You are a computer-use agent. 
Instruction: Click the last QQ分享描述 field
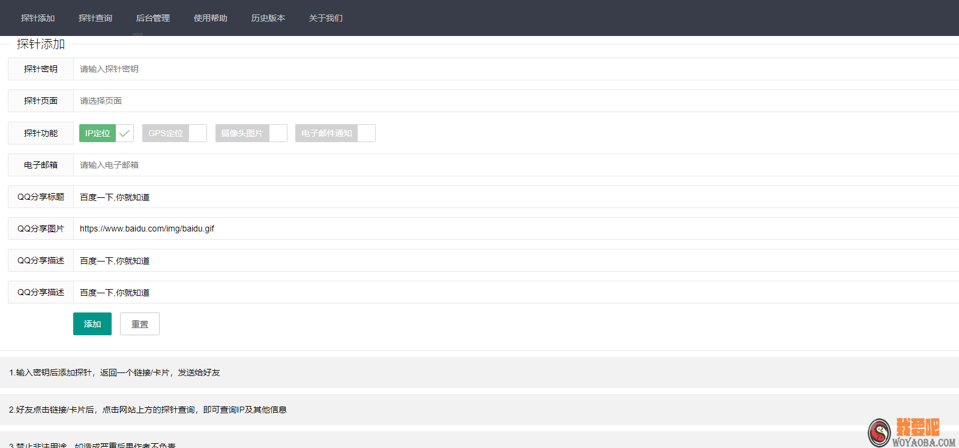pos(515,292)
